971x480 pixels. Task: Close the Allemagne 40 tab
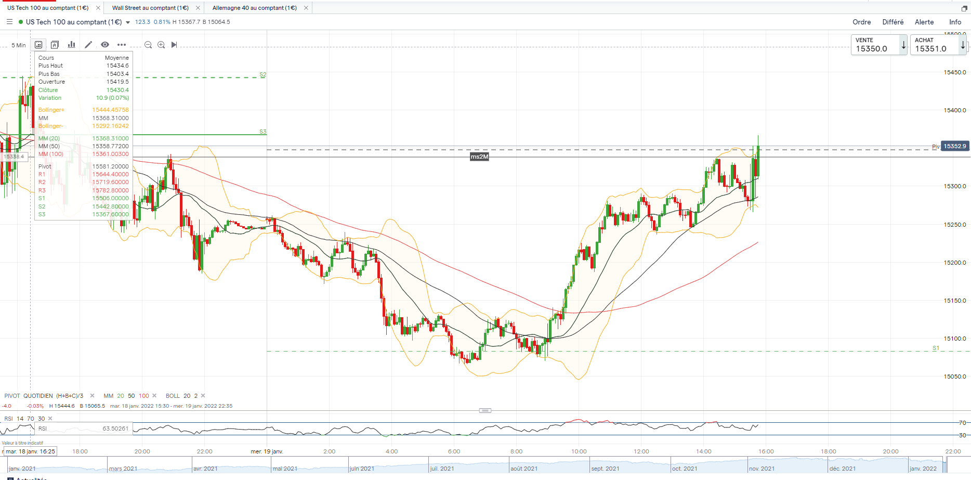pyautogui.click(x=306, y=8)
